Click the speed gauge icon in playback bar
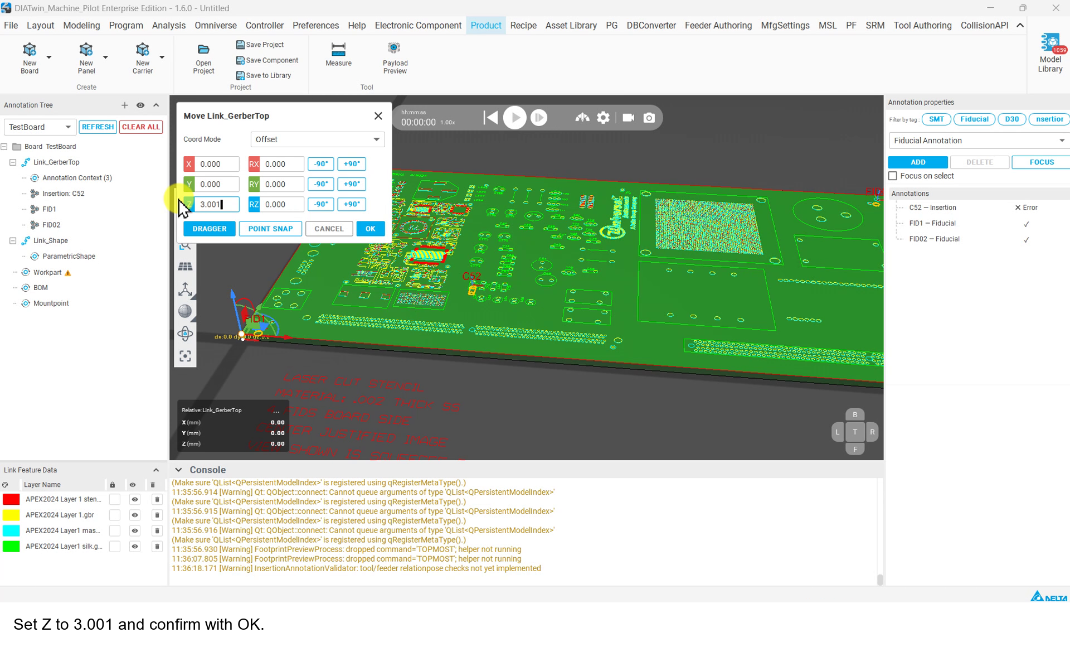 point(582,118)
